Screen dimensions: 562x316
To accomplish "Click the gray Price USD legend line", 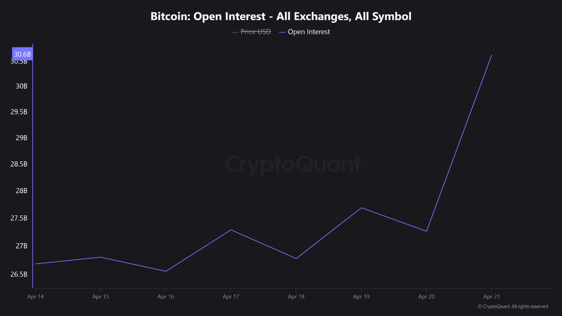I will tap(235, 32).
